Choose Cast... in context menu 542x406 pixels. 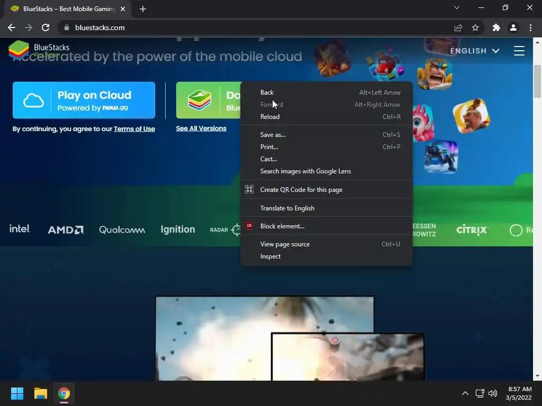tap(327, 159)
